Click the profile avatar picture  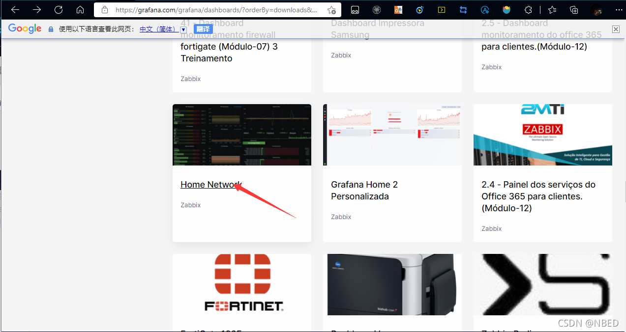(597, 10)
